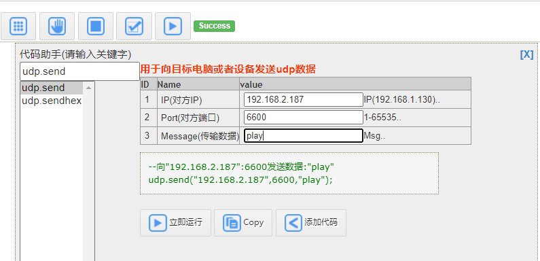Click the 添加代码 add-code button

(x=311, y=223)
